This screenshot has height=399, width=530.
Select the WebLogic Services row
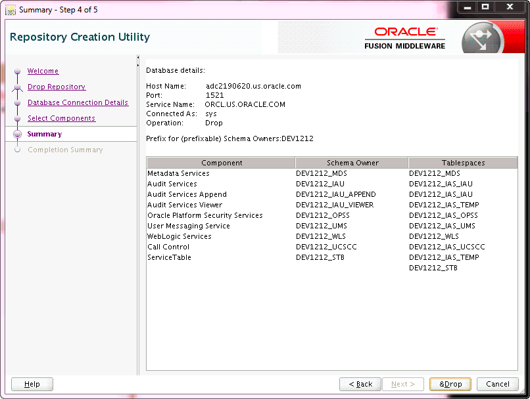click(x=332, y=236)
